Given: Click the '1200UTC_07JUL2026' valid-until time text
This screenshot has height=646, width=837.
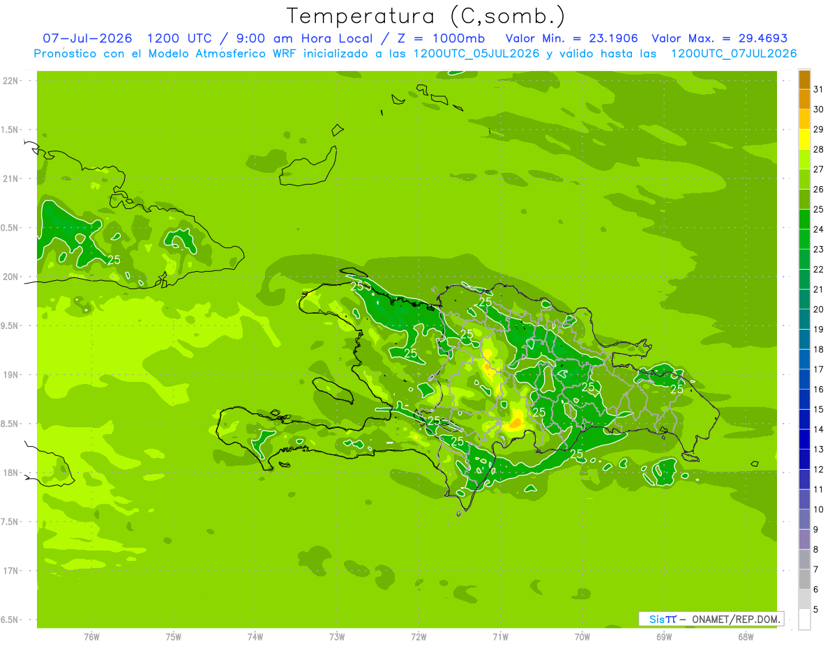Looking at the screenshot, I should [734, 53].
